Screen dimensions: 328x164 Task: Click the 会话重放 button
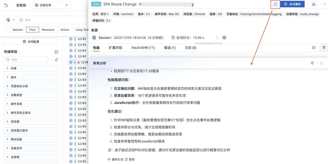coord(292,4)
